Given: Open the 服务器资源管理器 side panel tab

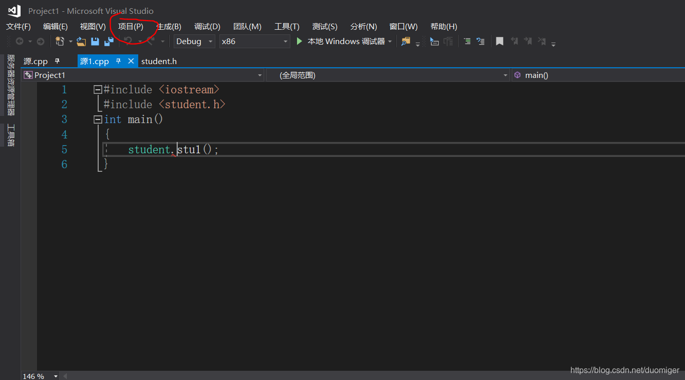Looking at the screenshot, I should pyautogui.click(x=11, y=85).
